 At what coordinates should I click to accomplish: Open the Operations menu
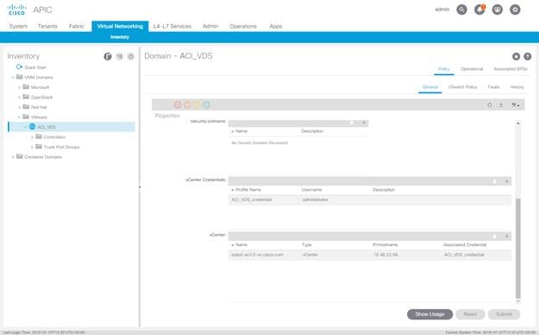[x=243, y=26]
